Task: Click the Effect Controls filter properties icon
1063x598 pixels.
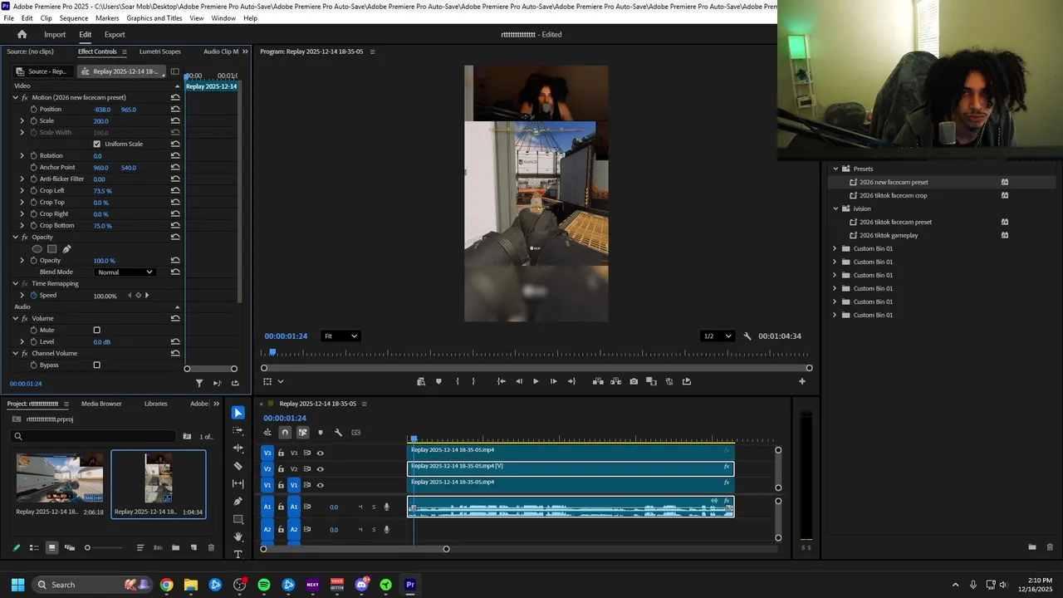Action: [199, 383]
